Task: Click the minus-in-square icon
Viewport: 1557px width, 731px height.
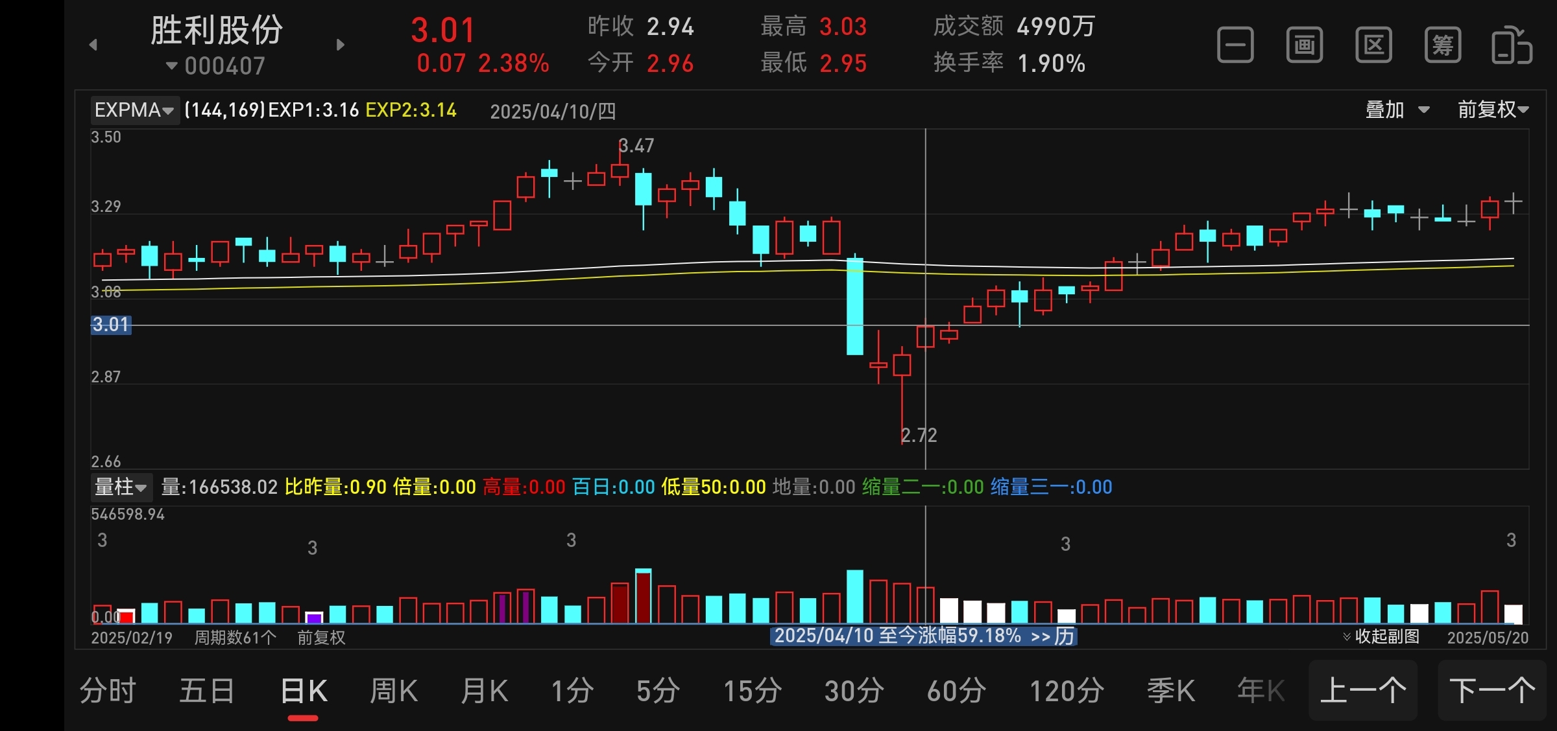Action: [1235, 45]
